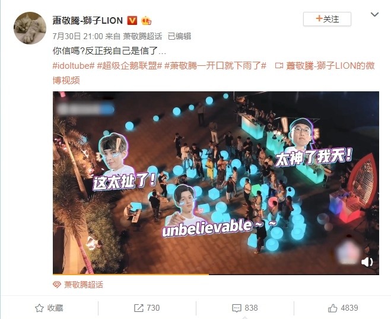Open the 萧敬腾超话 source link
The width and height of the screenshot is (391, 319).
click(x=142, y=36)
